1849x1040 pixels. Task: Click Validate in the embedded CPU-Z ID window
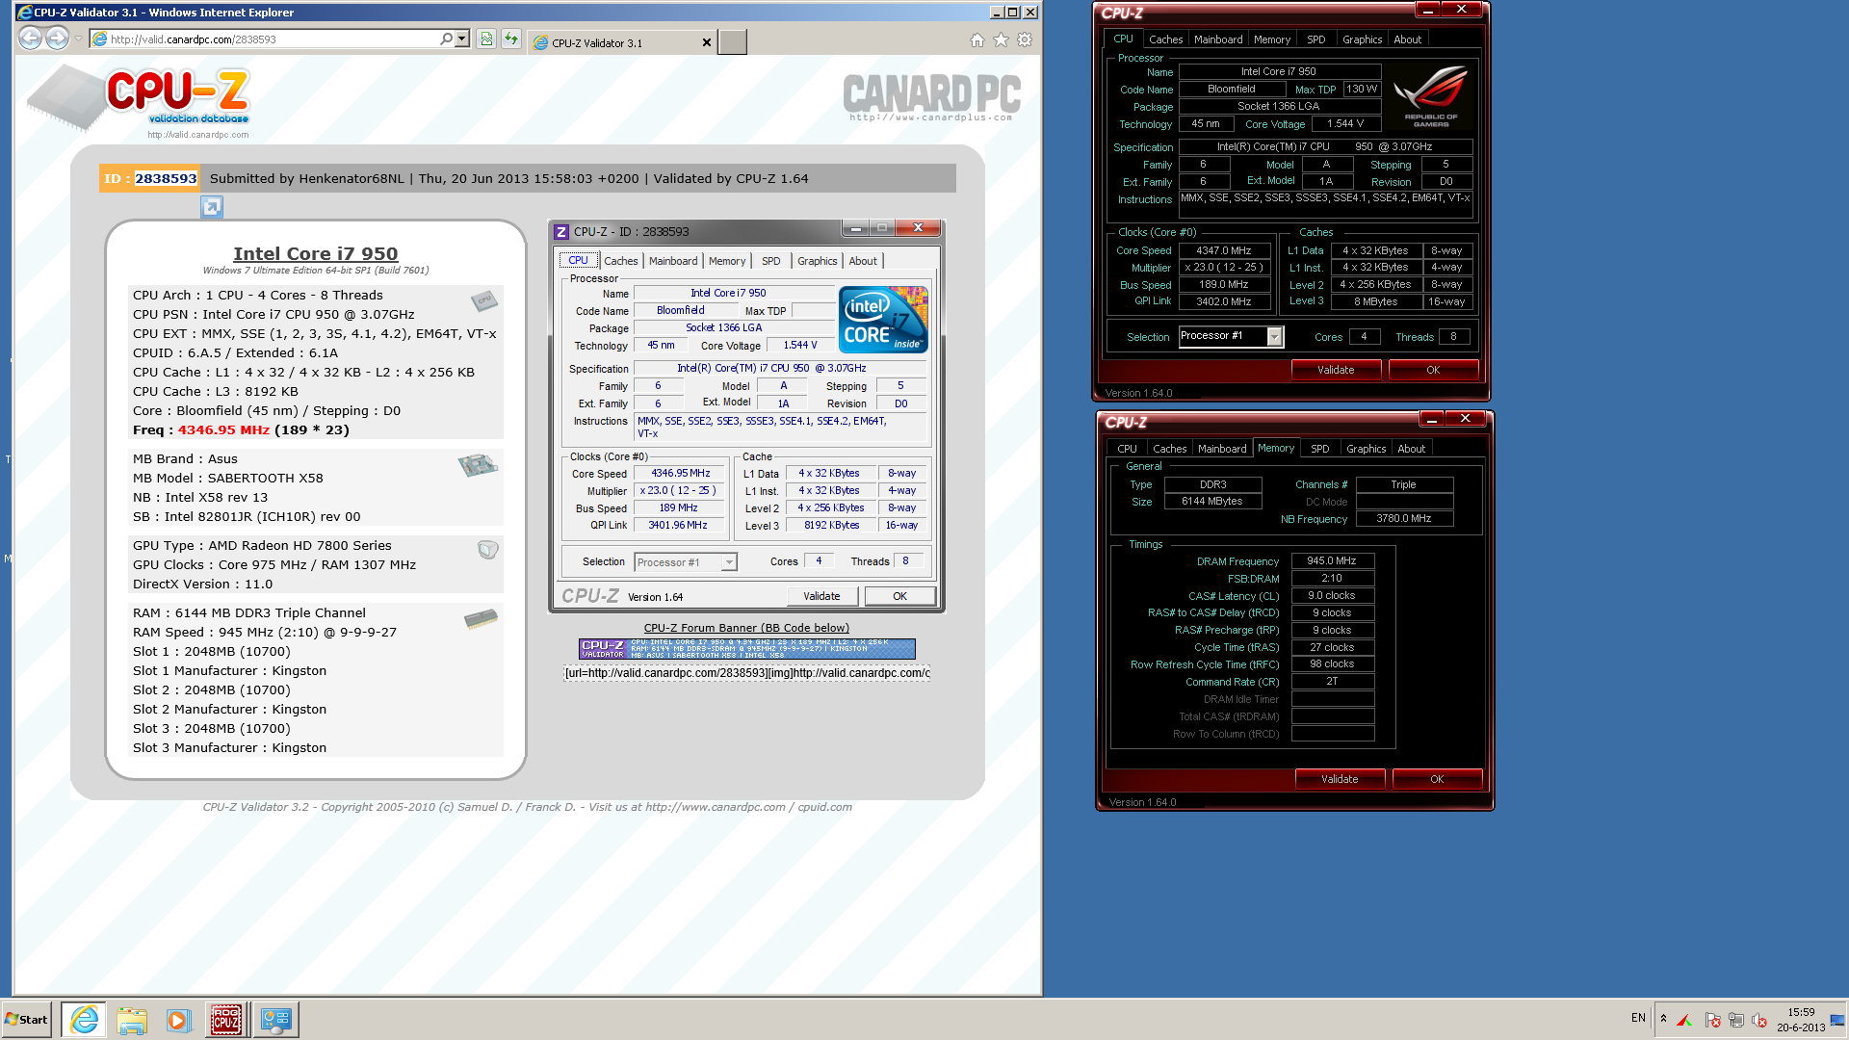click(x=821, y=596)
